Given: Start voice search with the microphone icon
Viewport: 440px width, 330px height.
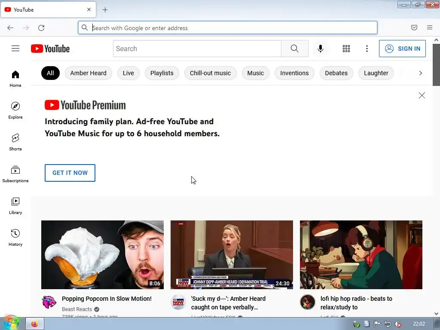Looking at the screenshot, I should coord(321,49).
